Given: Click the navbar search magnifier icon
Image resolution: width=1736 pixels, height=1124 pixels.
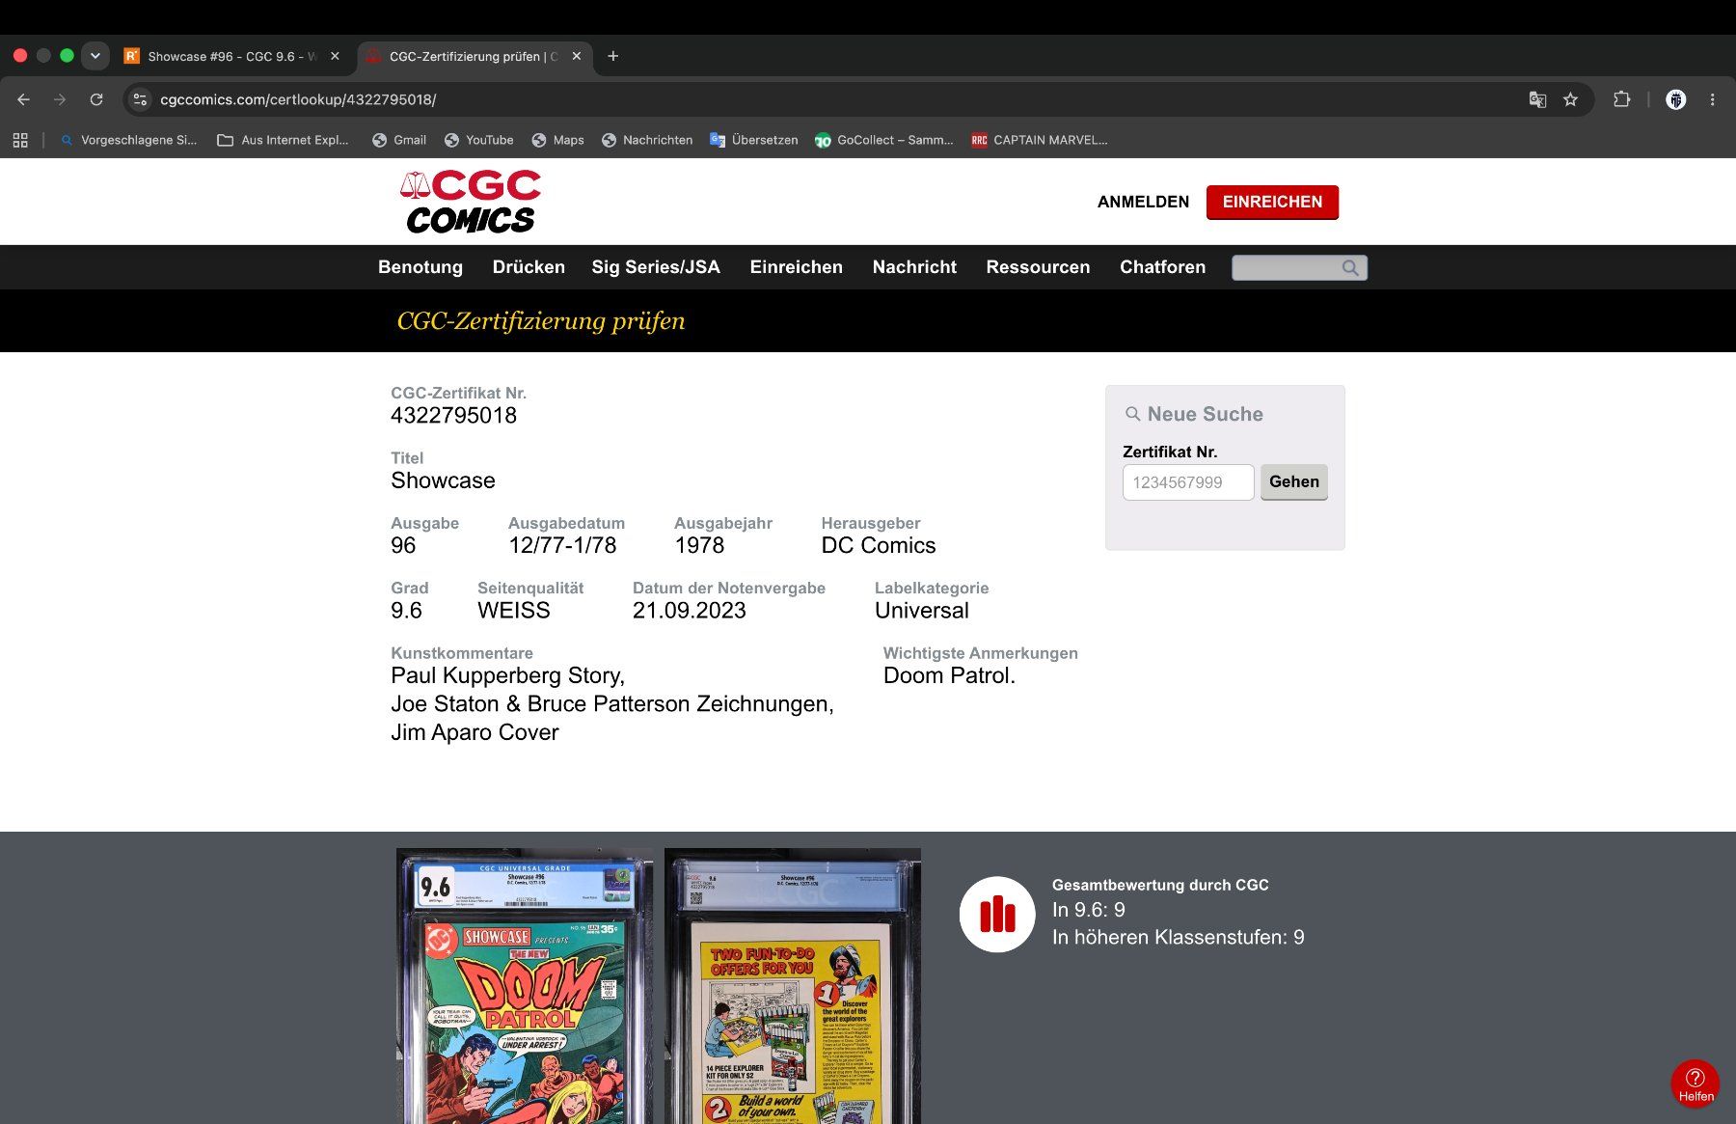Looking at the screenshot, I should 1350,267.
